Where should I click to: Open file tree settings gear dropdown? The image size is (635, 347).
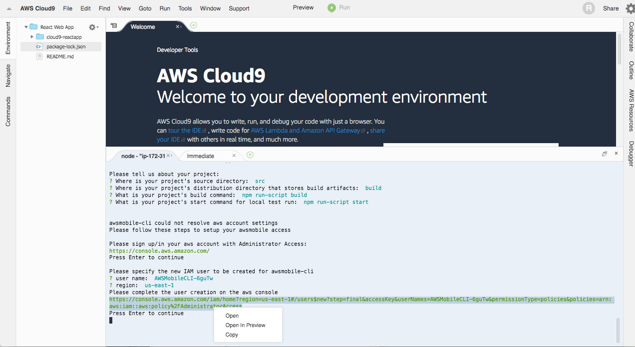coord(93,27)
